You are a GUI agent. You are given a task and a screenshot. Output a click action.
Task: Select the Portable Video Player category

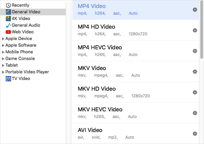pyautogui.click(x=27, y=72)
